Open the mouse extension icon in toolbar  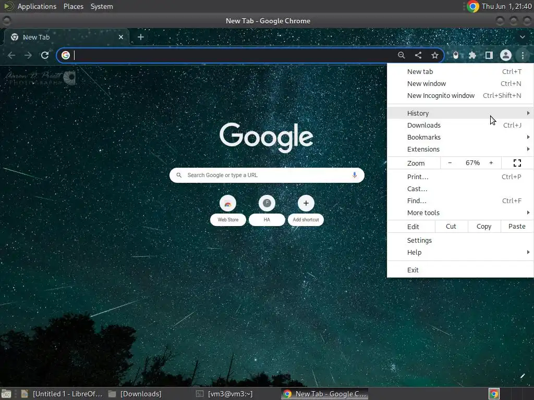456,55
